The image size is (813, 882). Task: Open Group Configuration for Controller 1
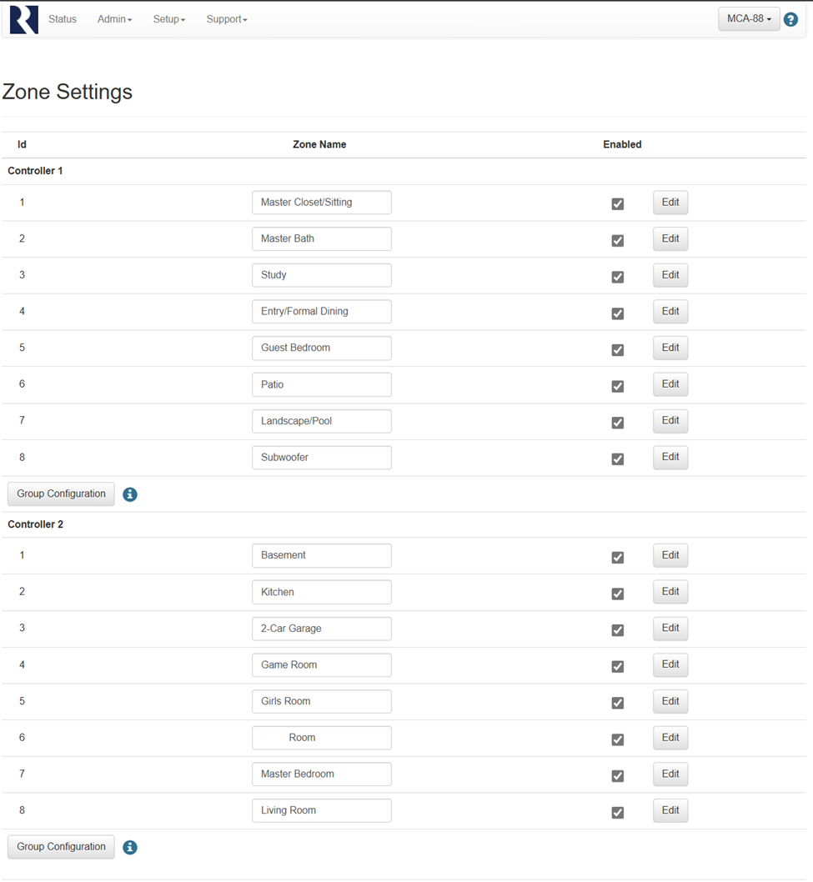click(x=62, y=494)
